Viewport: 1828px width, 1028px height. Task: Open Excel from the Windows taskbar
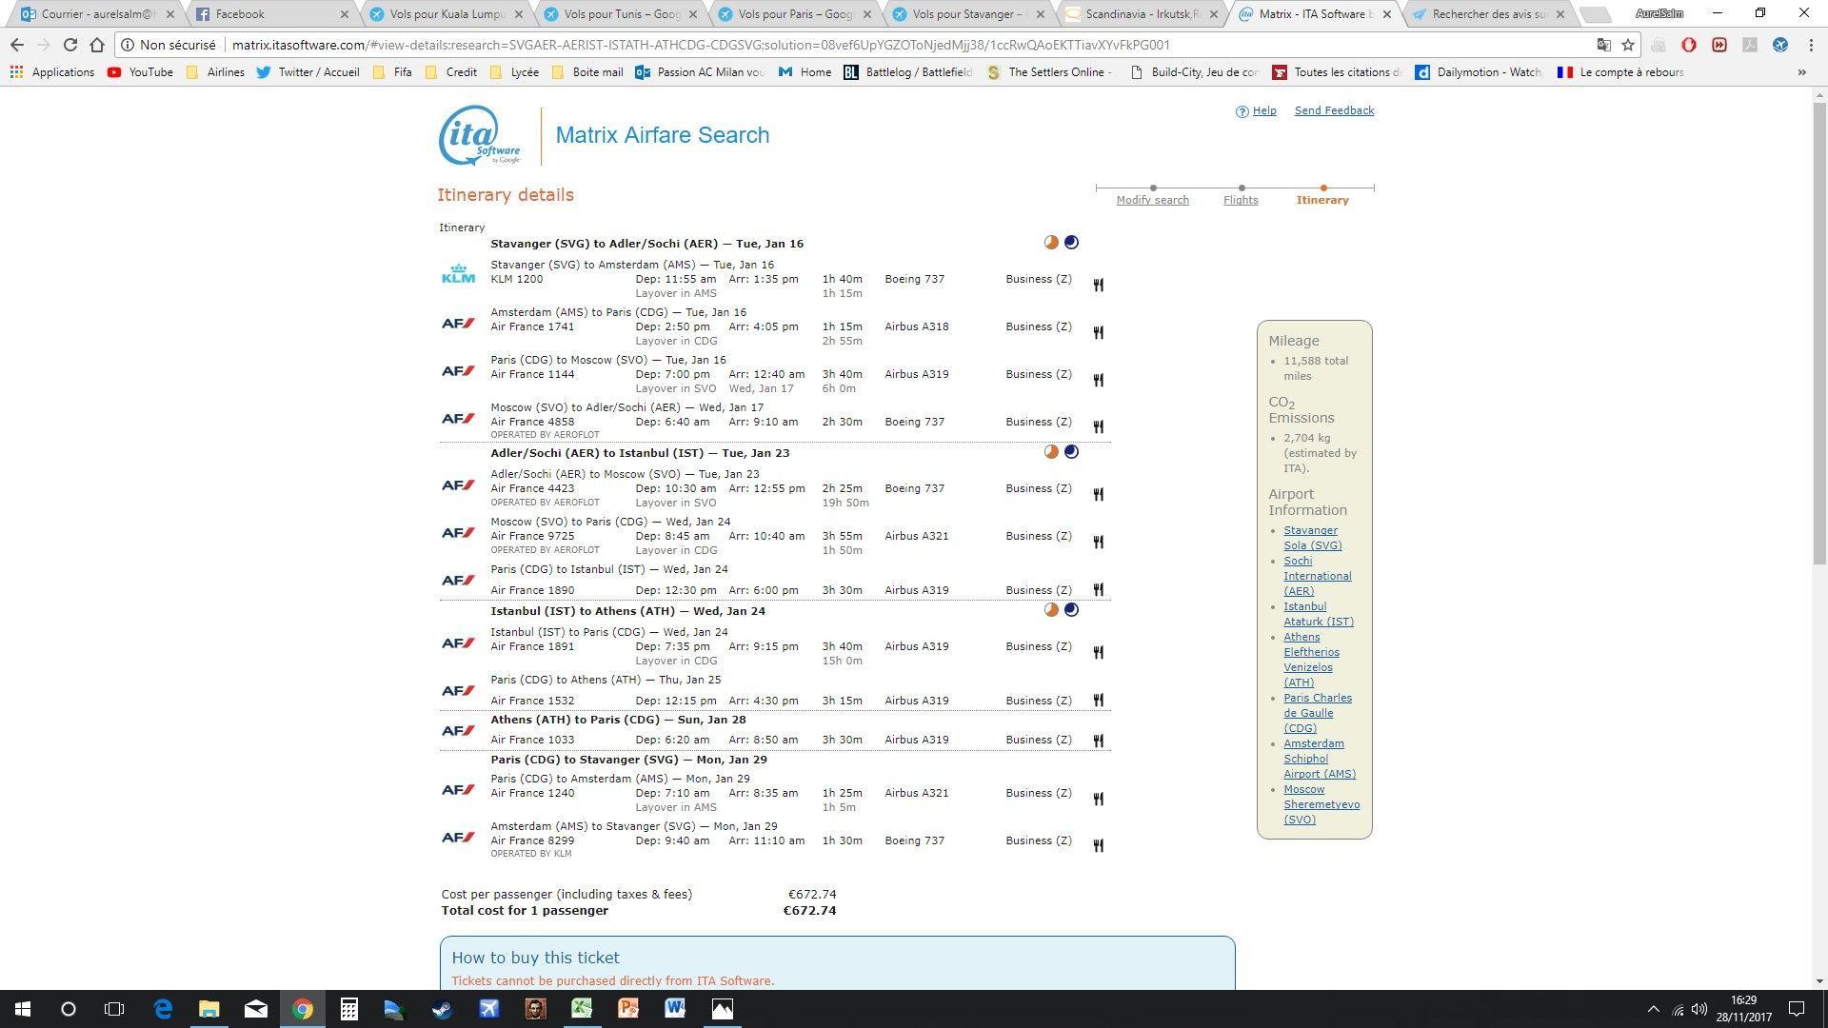click(x=582, y=1009)
